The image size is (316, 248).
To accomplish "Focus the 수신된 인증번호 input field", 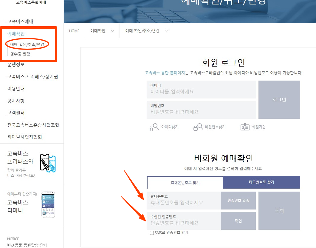I will coord(184,221).
